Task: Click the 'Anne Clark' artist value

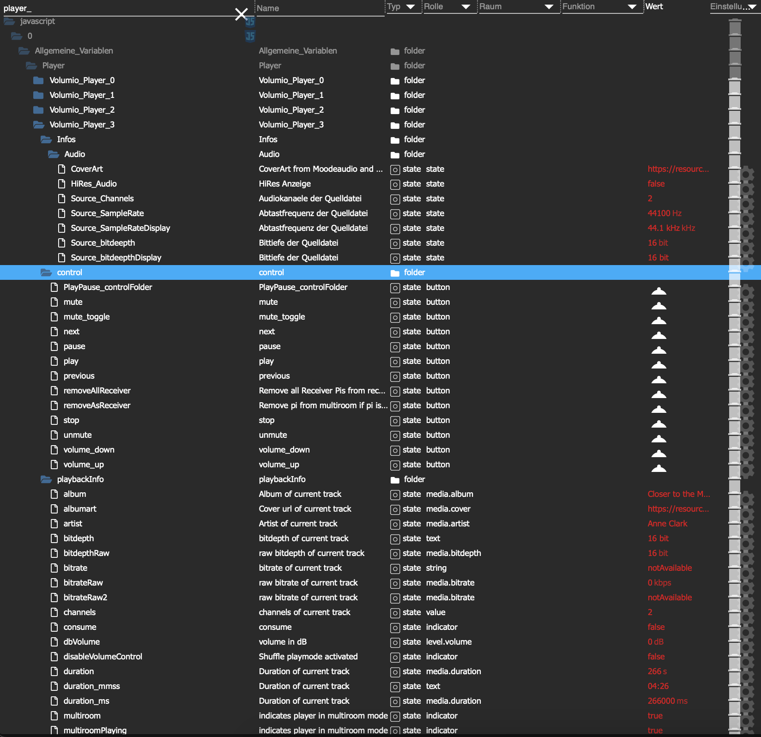Action: tap(667, 524)
